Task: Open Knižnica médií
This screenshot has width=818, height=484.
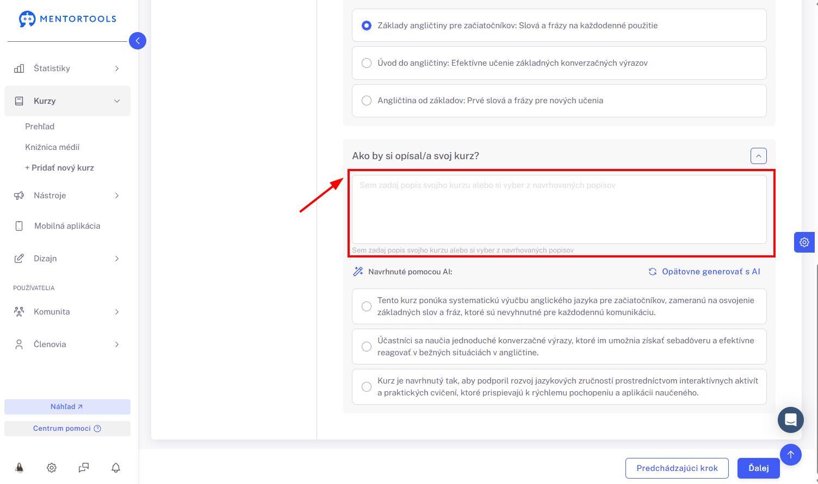Action: pyautogui.click(x=52, y=147)
